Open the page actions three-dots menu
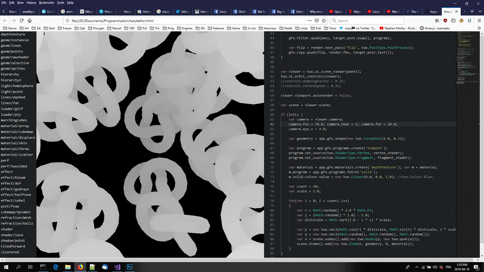This screenshot has width=484, height=272. pos(309,21)
